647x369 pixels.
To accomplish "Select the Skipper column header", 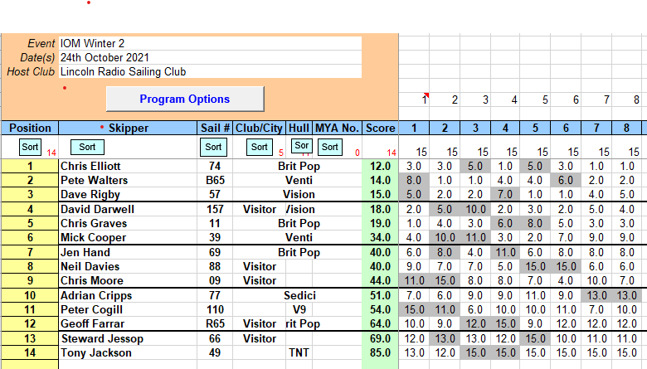I will (129, 128).
